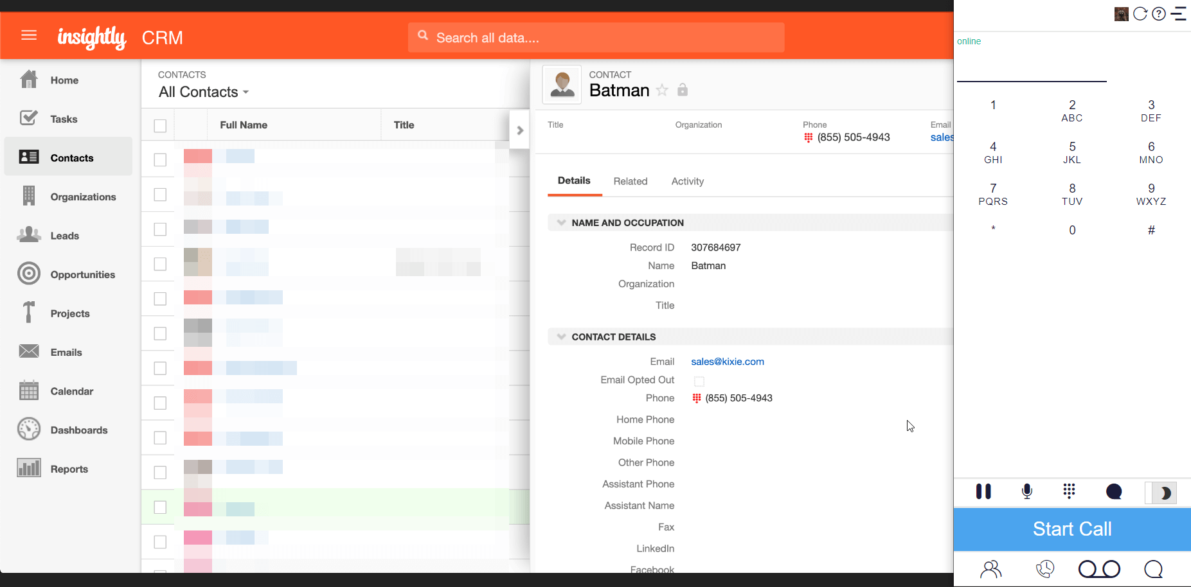Check the fourth contact row checkbox

160,264
